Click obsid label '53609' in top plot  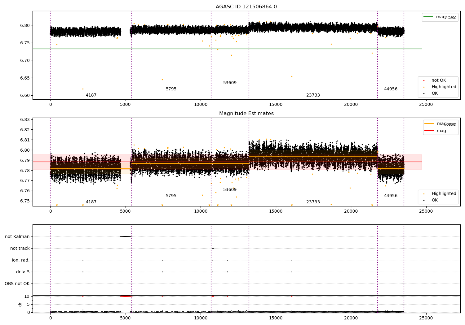230,83
